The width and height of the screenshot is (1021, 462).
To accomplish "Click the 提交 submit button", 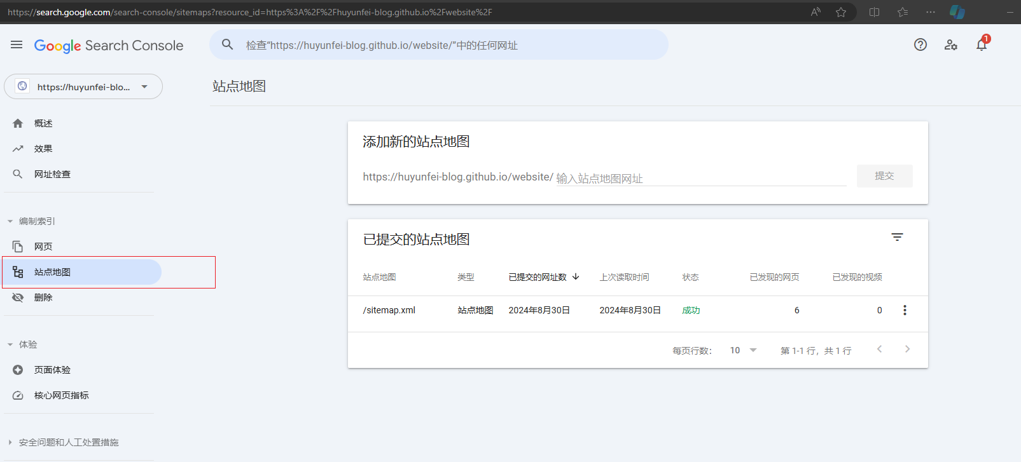I will tap(884, 176).
